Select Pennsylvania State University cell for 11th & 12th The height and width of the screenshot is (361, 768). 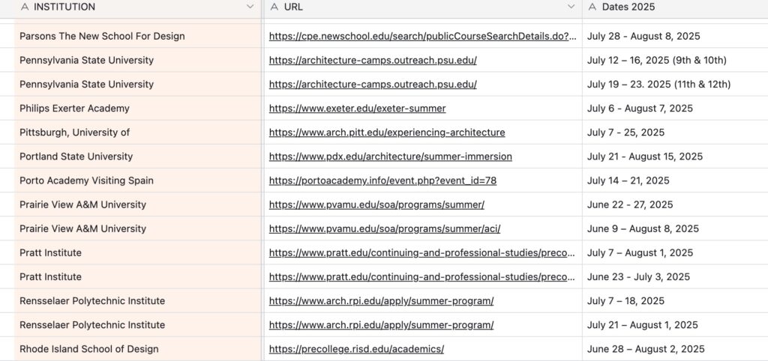coord(138,84)
